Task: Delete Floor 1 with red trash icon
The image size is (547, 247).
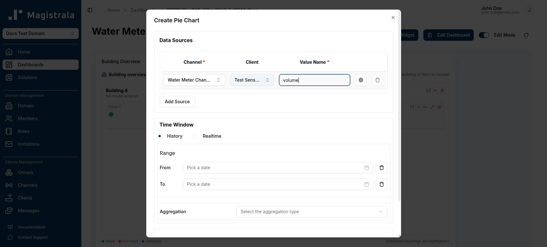Action: [x=439, y=107]
